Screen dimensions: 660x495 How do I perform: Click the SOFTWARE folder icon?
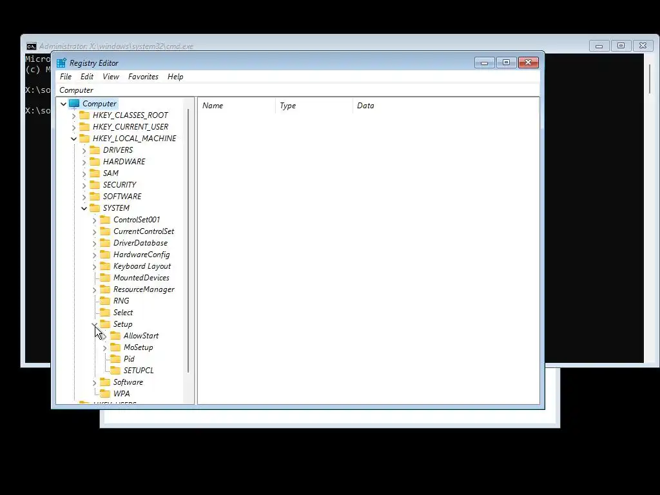point(95,196)
